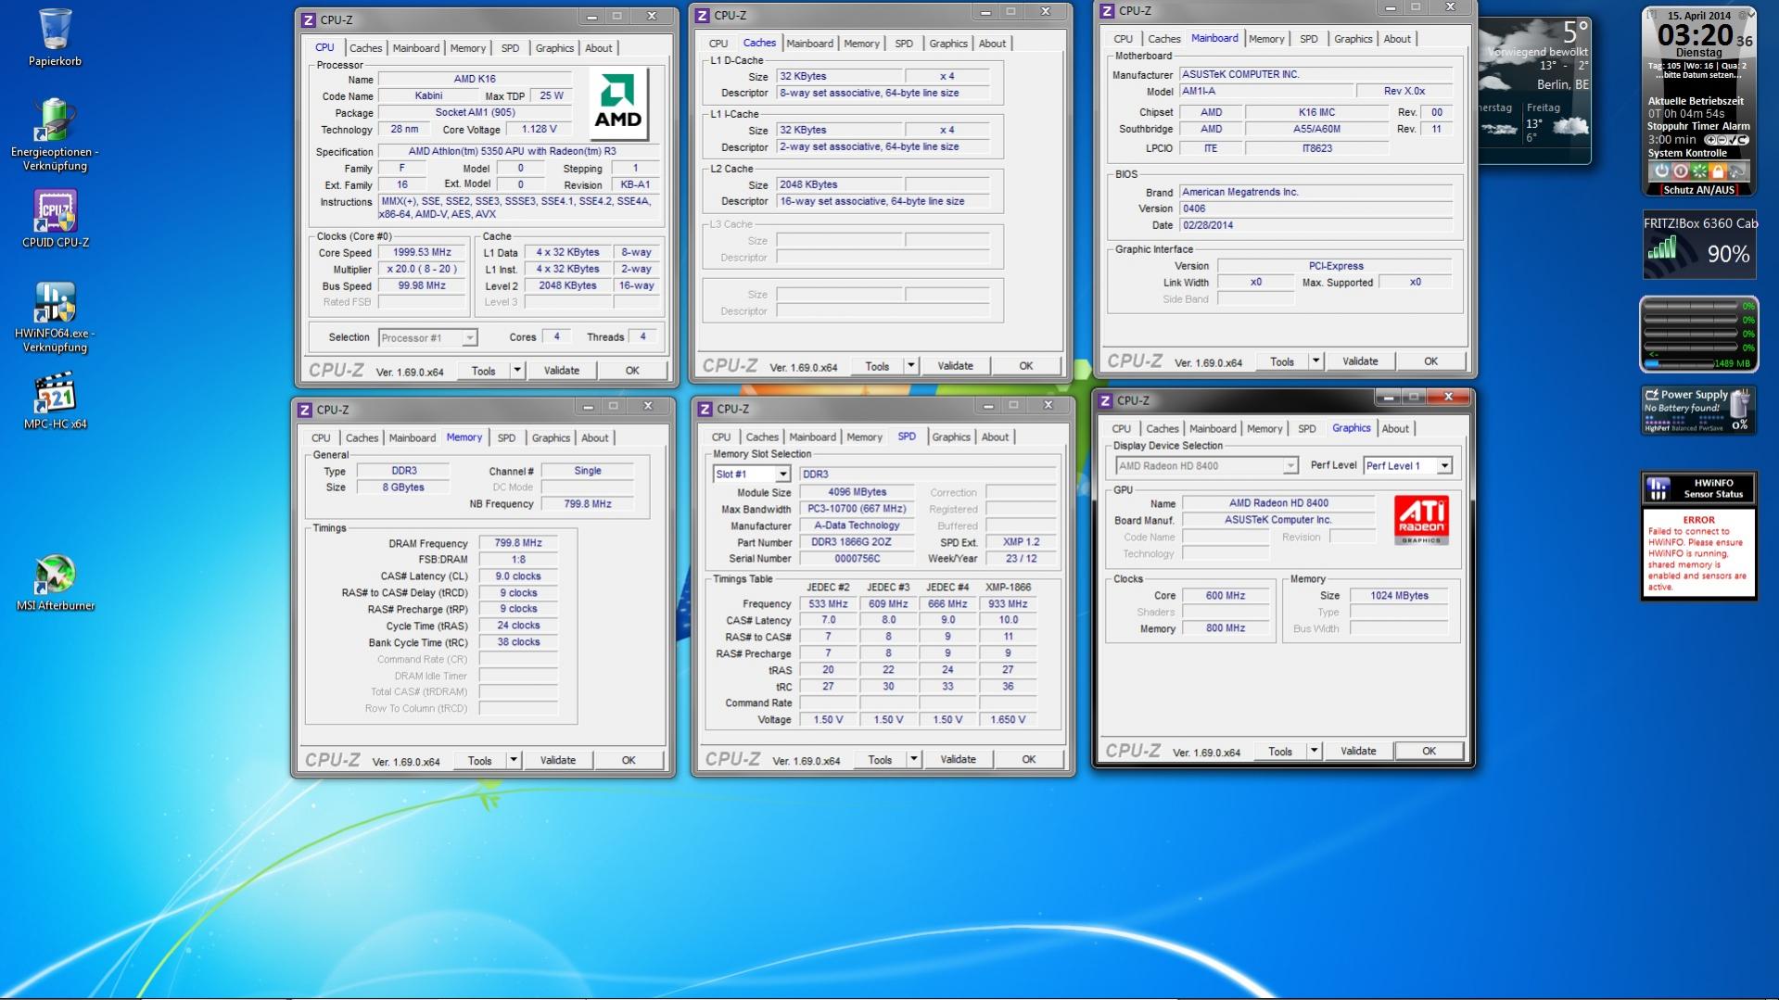
Task: Click the red power icon in System Kontrolle
Action: point(1680,171)
